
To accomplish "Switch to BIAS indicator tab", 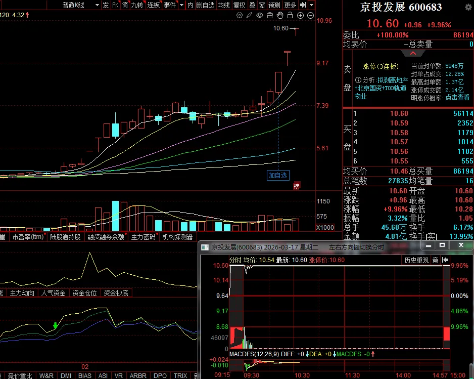I will [85, 375].
